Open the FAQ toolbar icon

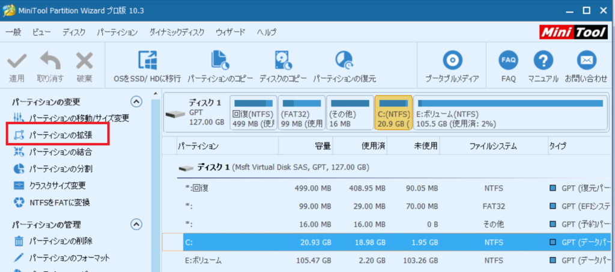click(x=508, y=61)
